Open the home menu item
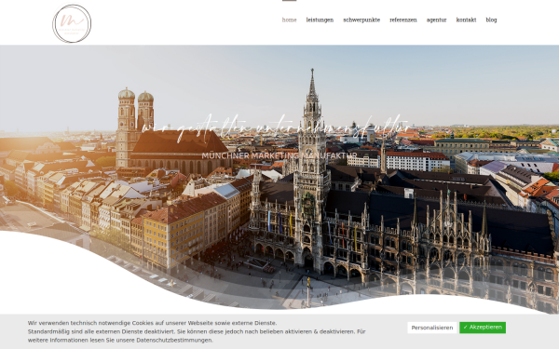559x349 pixels. 289,20
